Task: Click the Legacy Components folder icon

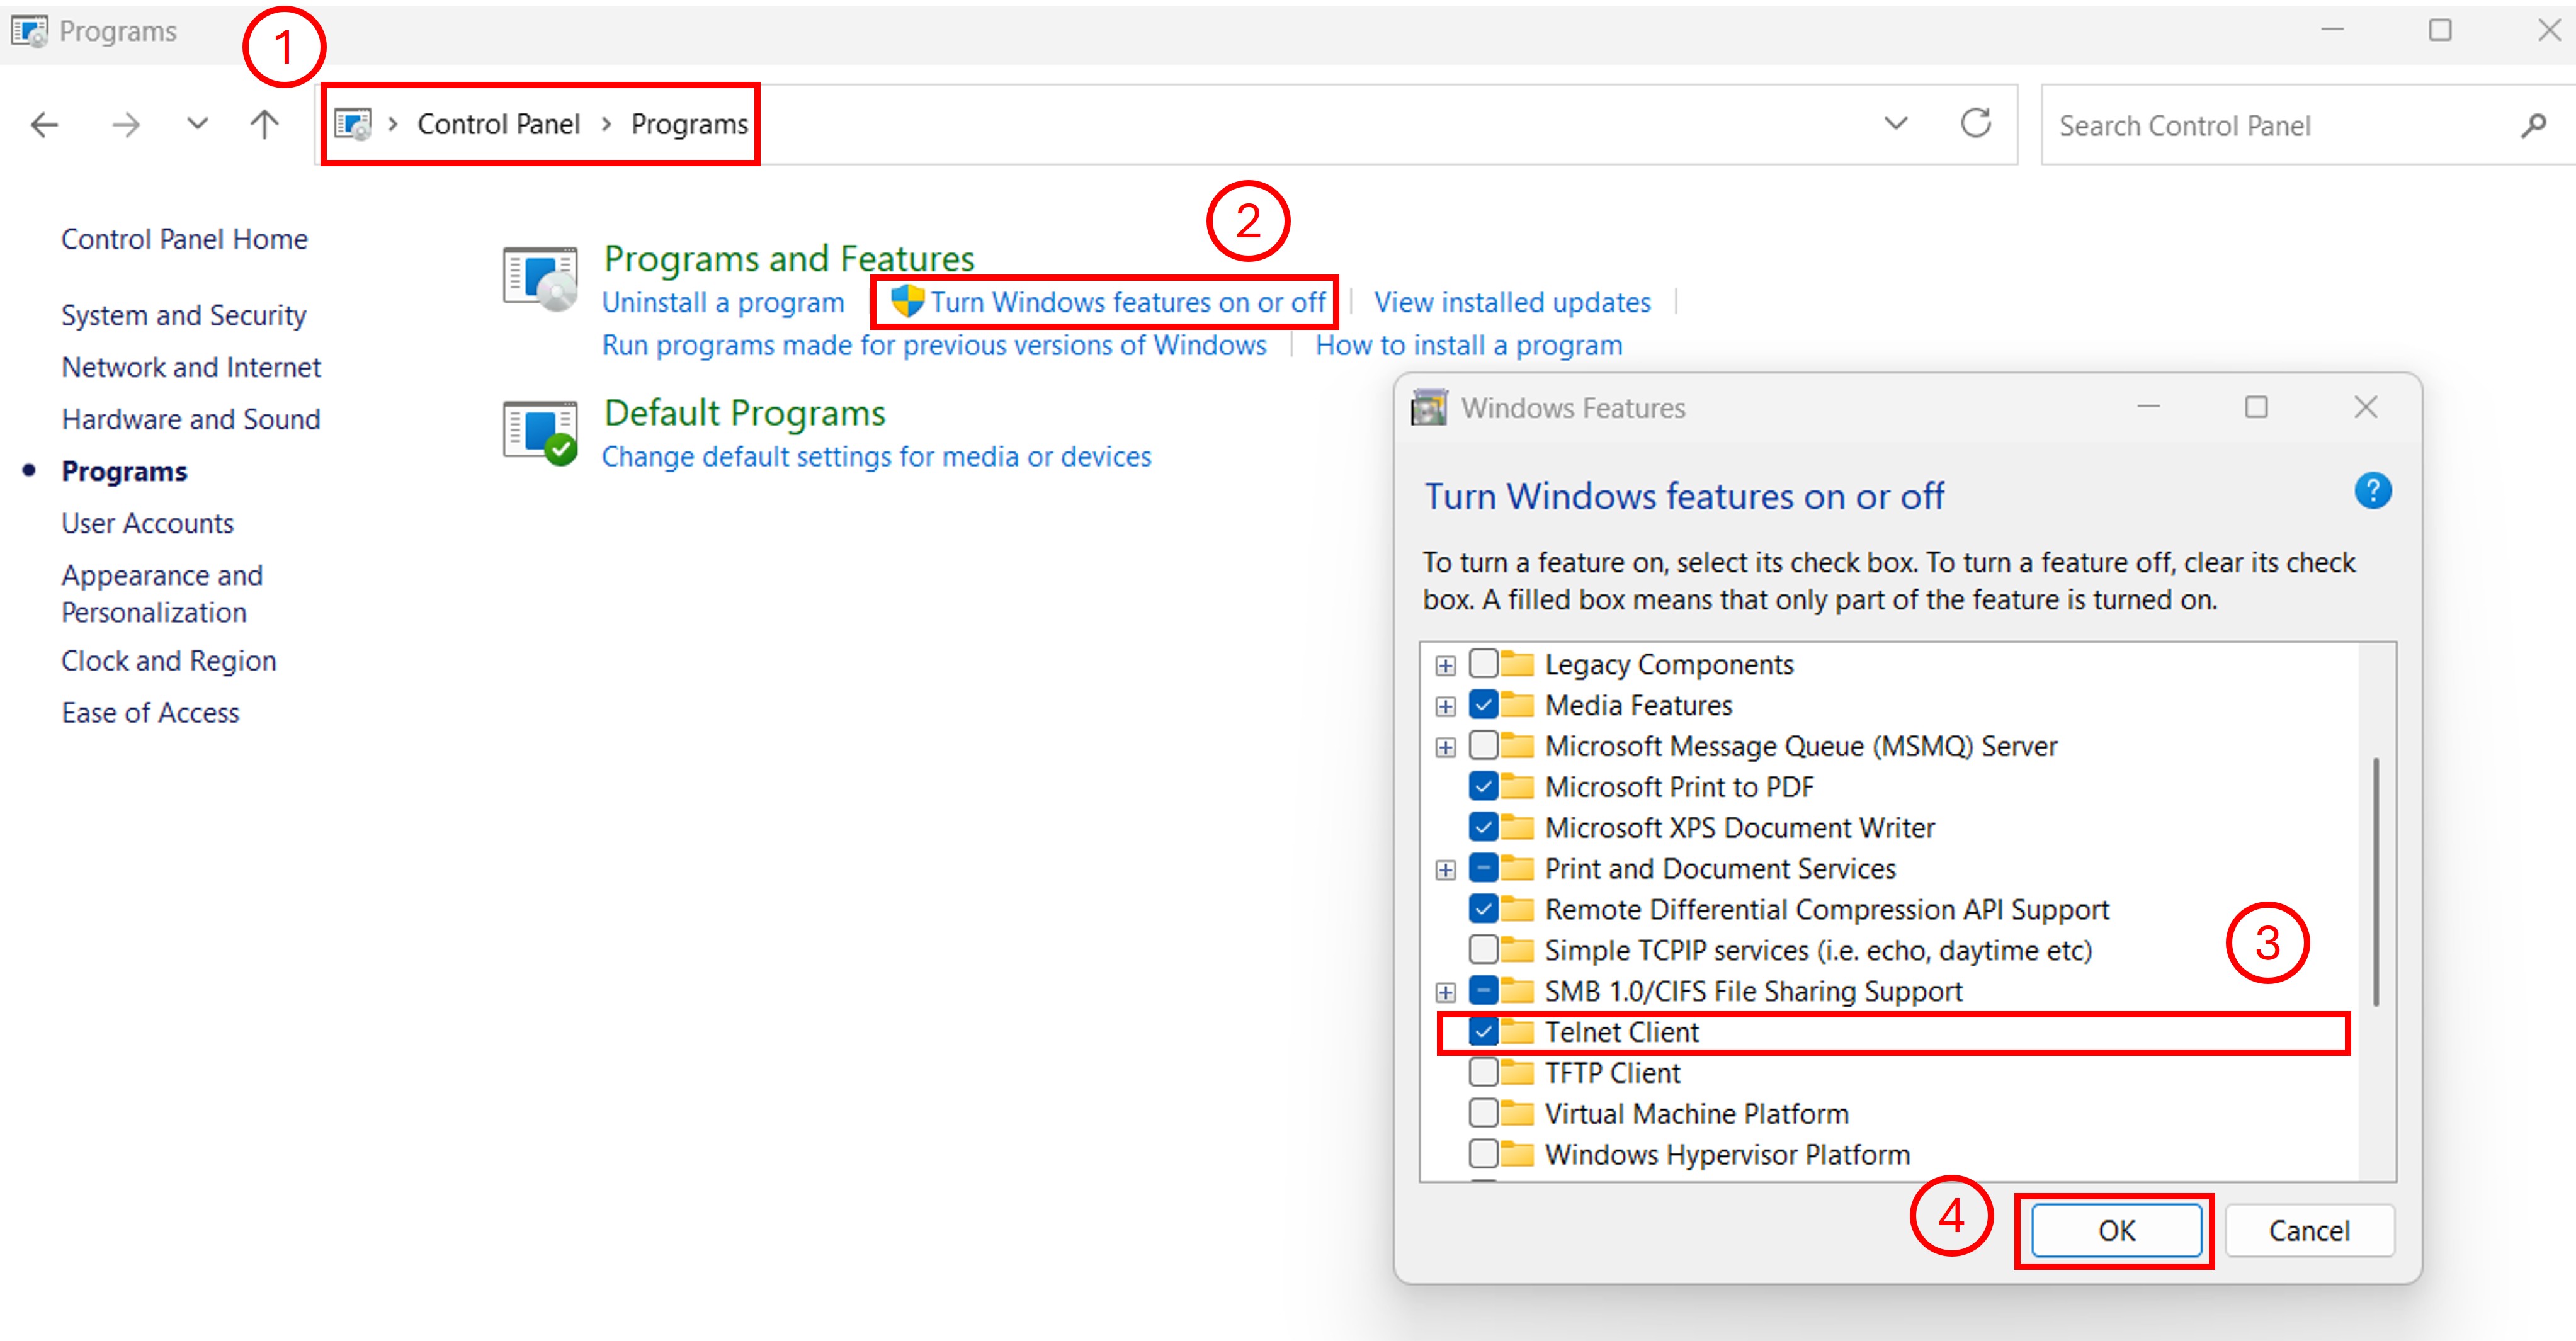Action: (x=1517, y=664)
